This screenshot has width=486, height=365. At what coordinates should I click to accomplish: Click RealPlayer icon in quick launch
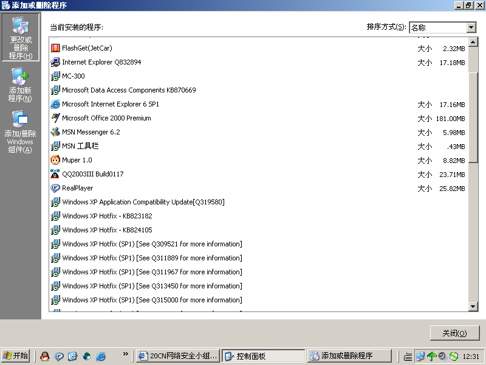tap(59, 356)
